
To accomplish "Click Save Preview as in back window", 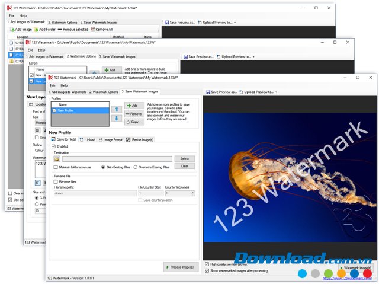I will (x=180, y=23).
